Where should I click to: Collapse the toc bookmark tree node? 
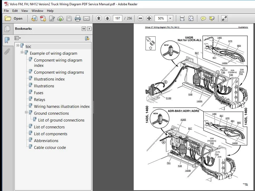(18, 46)
